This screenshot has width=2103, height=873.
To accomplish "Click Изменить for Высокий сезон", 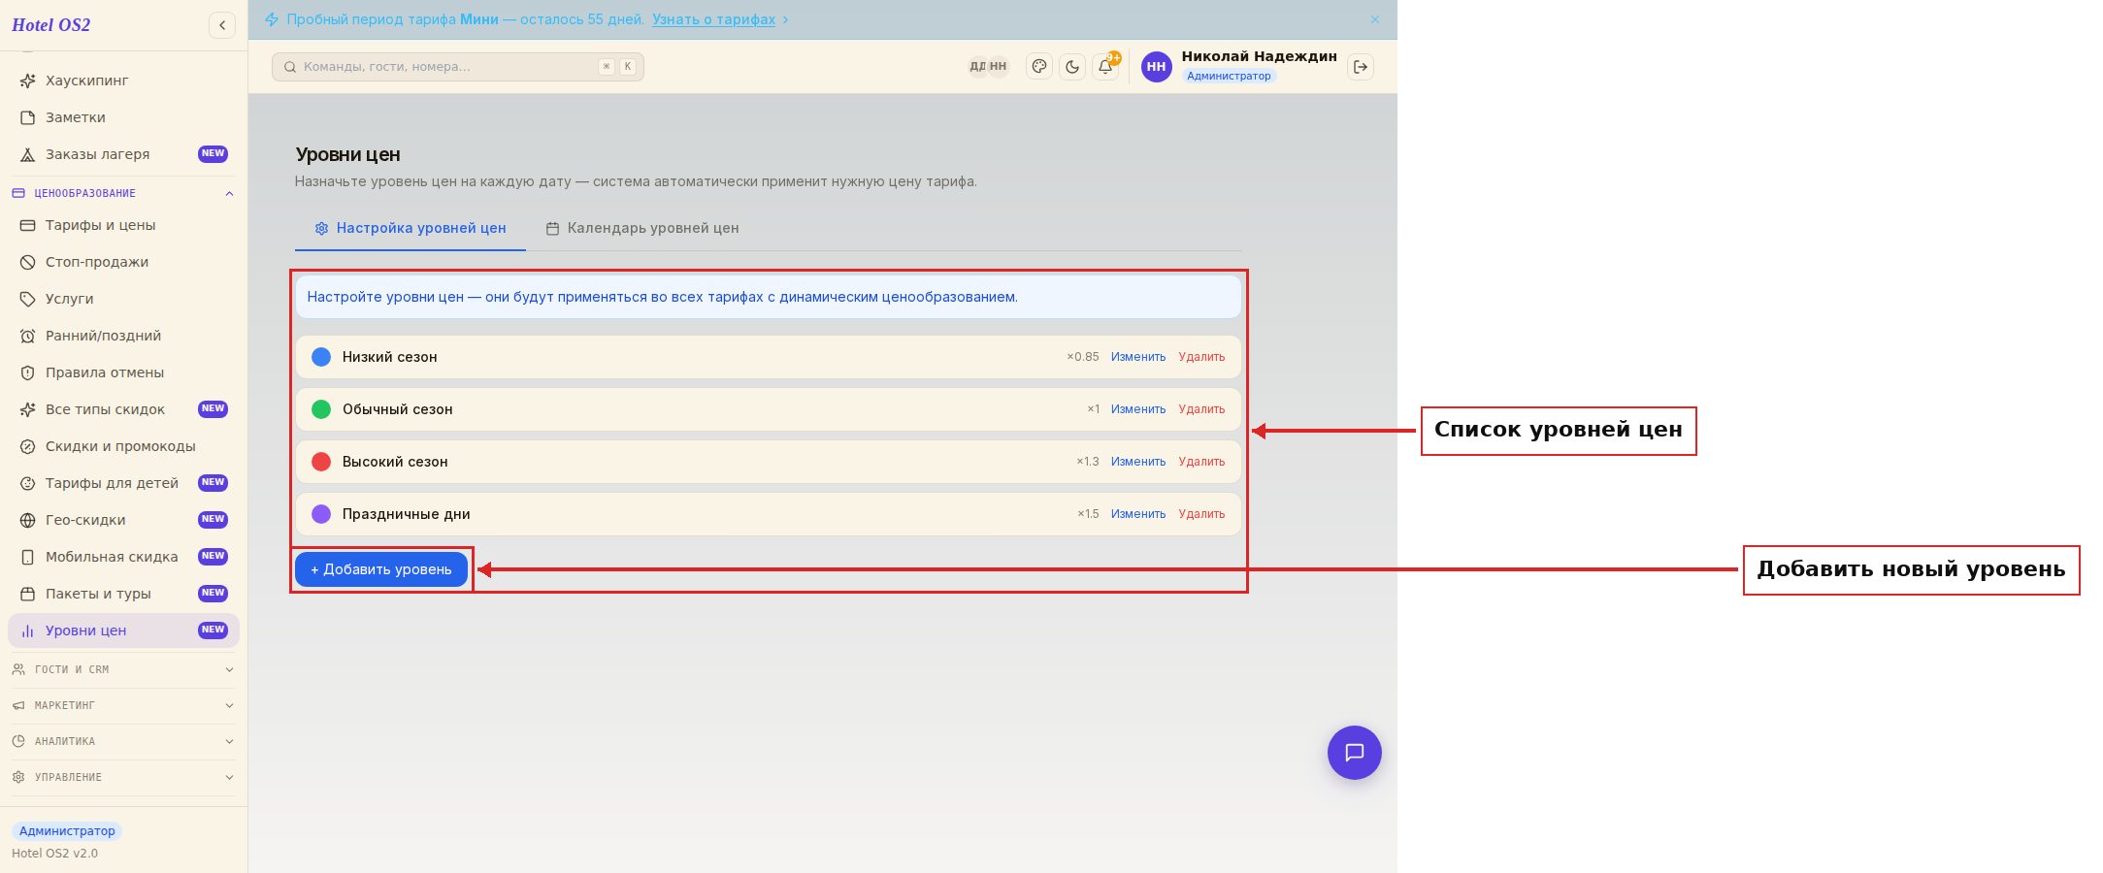I will click(x=1138, y=462).
